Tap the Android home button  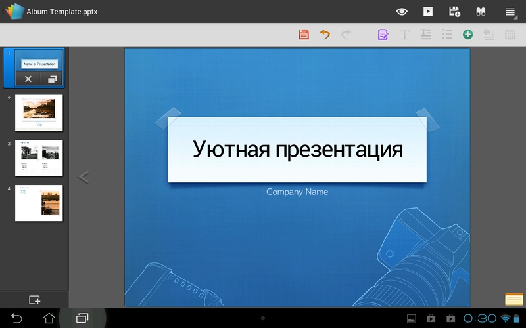(x=49, y=318)
